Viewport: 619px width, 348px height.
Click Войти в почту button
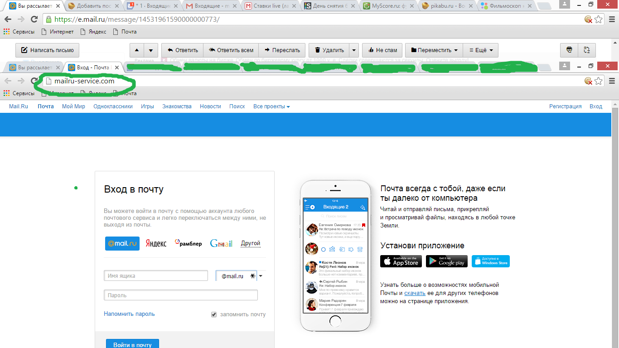click(x=132, y=344)
